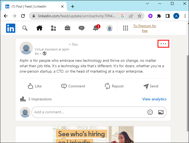
Task: Open View analytics link
Action: click(x=154, y=99)
